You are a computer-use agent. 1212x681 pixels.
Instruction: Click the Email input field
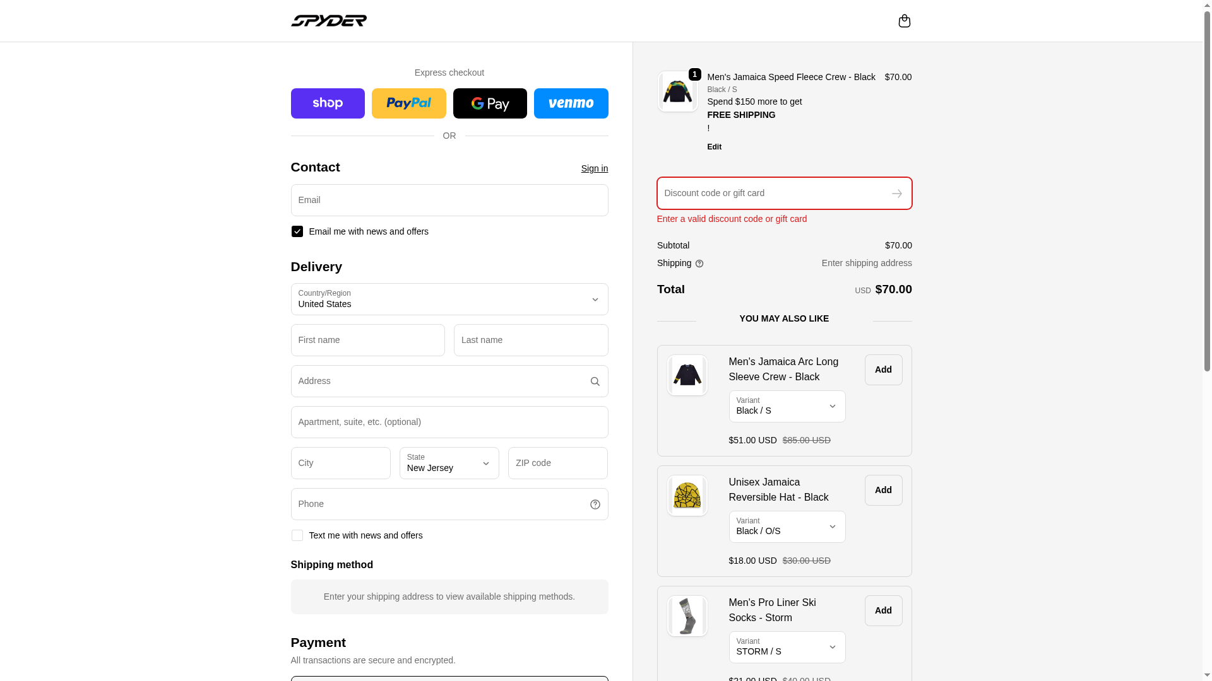click(x=449, y=201)
